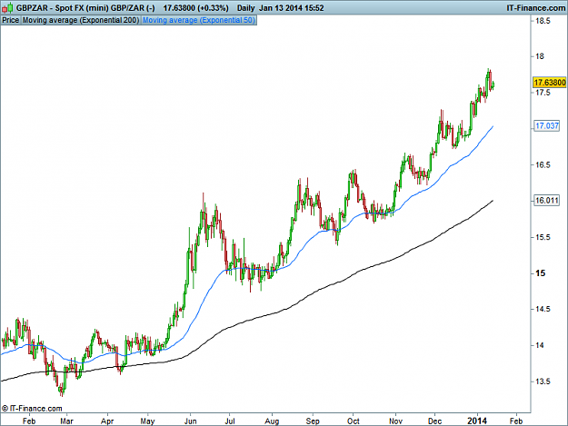
Task: Click the Apr label on time axis
Action: 107,421
